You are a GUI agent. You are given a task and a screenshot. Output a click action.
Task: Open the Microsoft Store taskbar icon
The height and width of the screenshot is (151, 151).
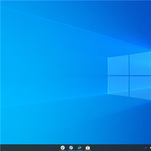[88, 148]
